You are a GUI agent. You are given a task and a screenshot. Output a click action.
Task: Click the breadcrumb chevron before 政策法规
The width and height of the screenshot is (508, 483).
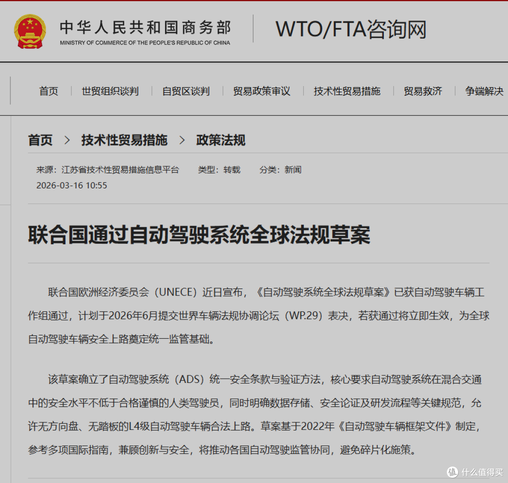(182, 140)
